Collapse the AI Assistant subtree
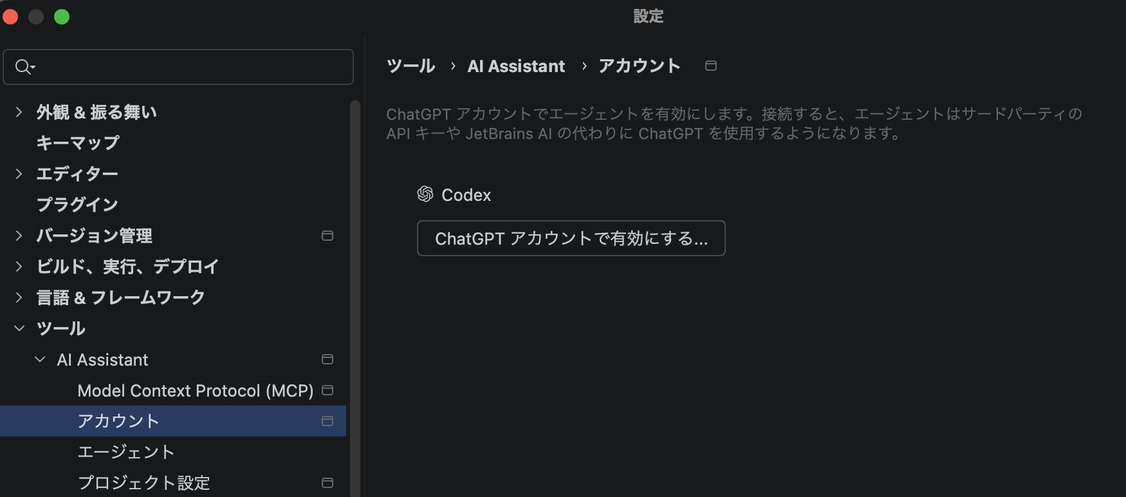Image resolution: width=1126 pixels, height=497 pixels. point(40,359)
